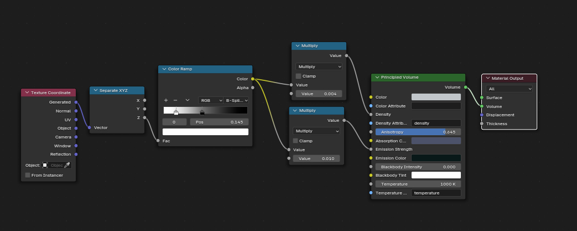The image size is (577, 231).
Task: Select the black color stop marker on ramp
Action: (x=202, y=112)
